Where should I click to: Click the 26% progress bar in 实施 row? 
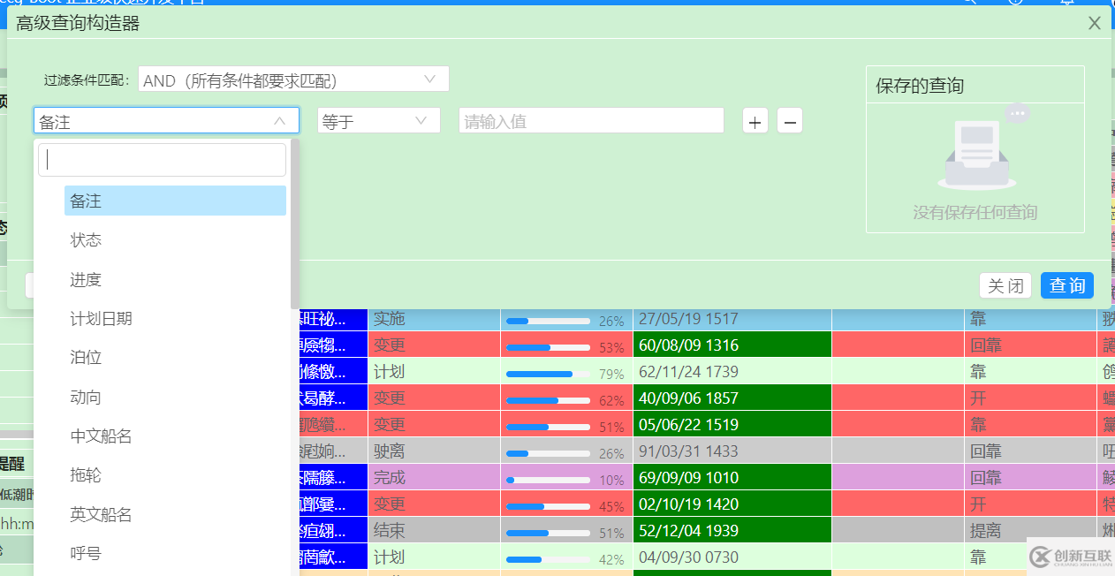click(548, 321)
